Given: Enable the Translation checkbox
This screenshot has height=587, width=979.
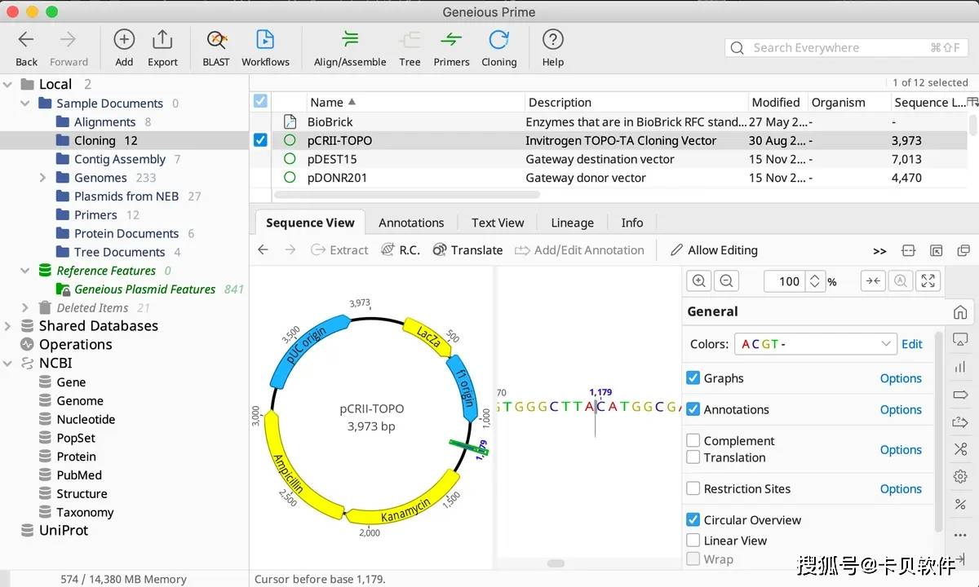Looking at the screenshot, I should pyautogui.click(x=693, y=457).
